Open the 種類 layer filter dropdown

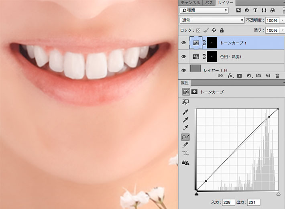point(204,10)
